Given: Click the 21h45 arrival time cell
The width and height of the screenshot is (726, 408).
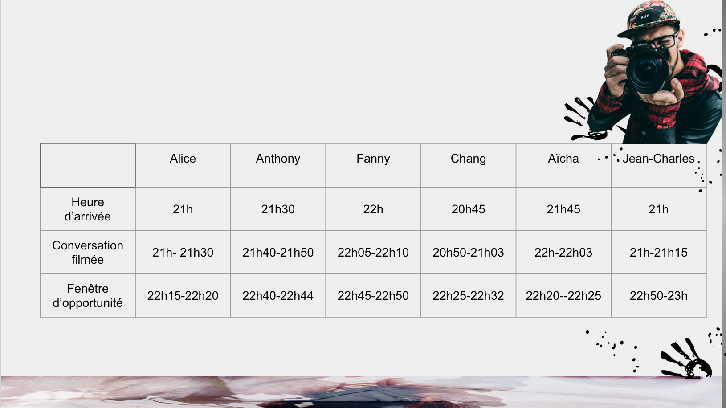Looking at the screenshot, I should [563, 209].
